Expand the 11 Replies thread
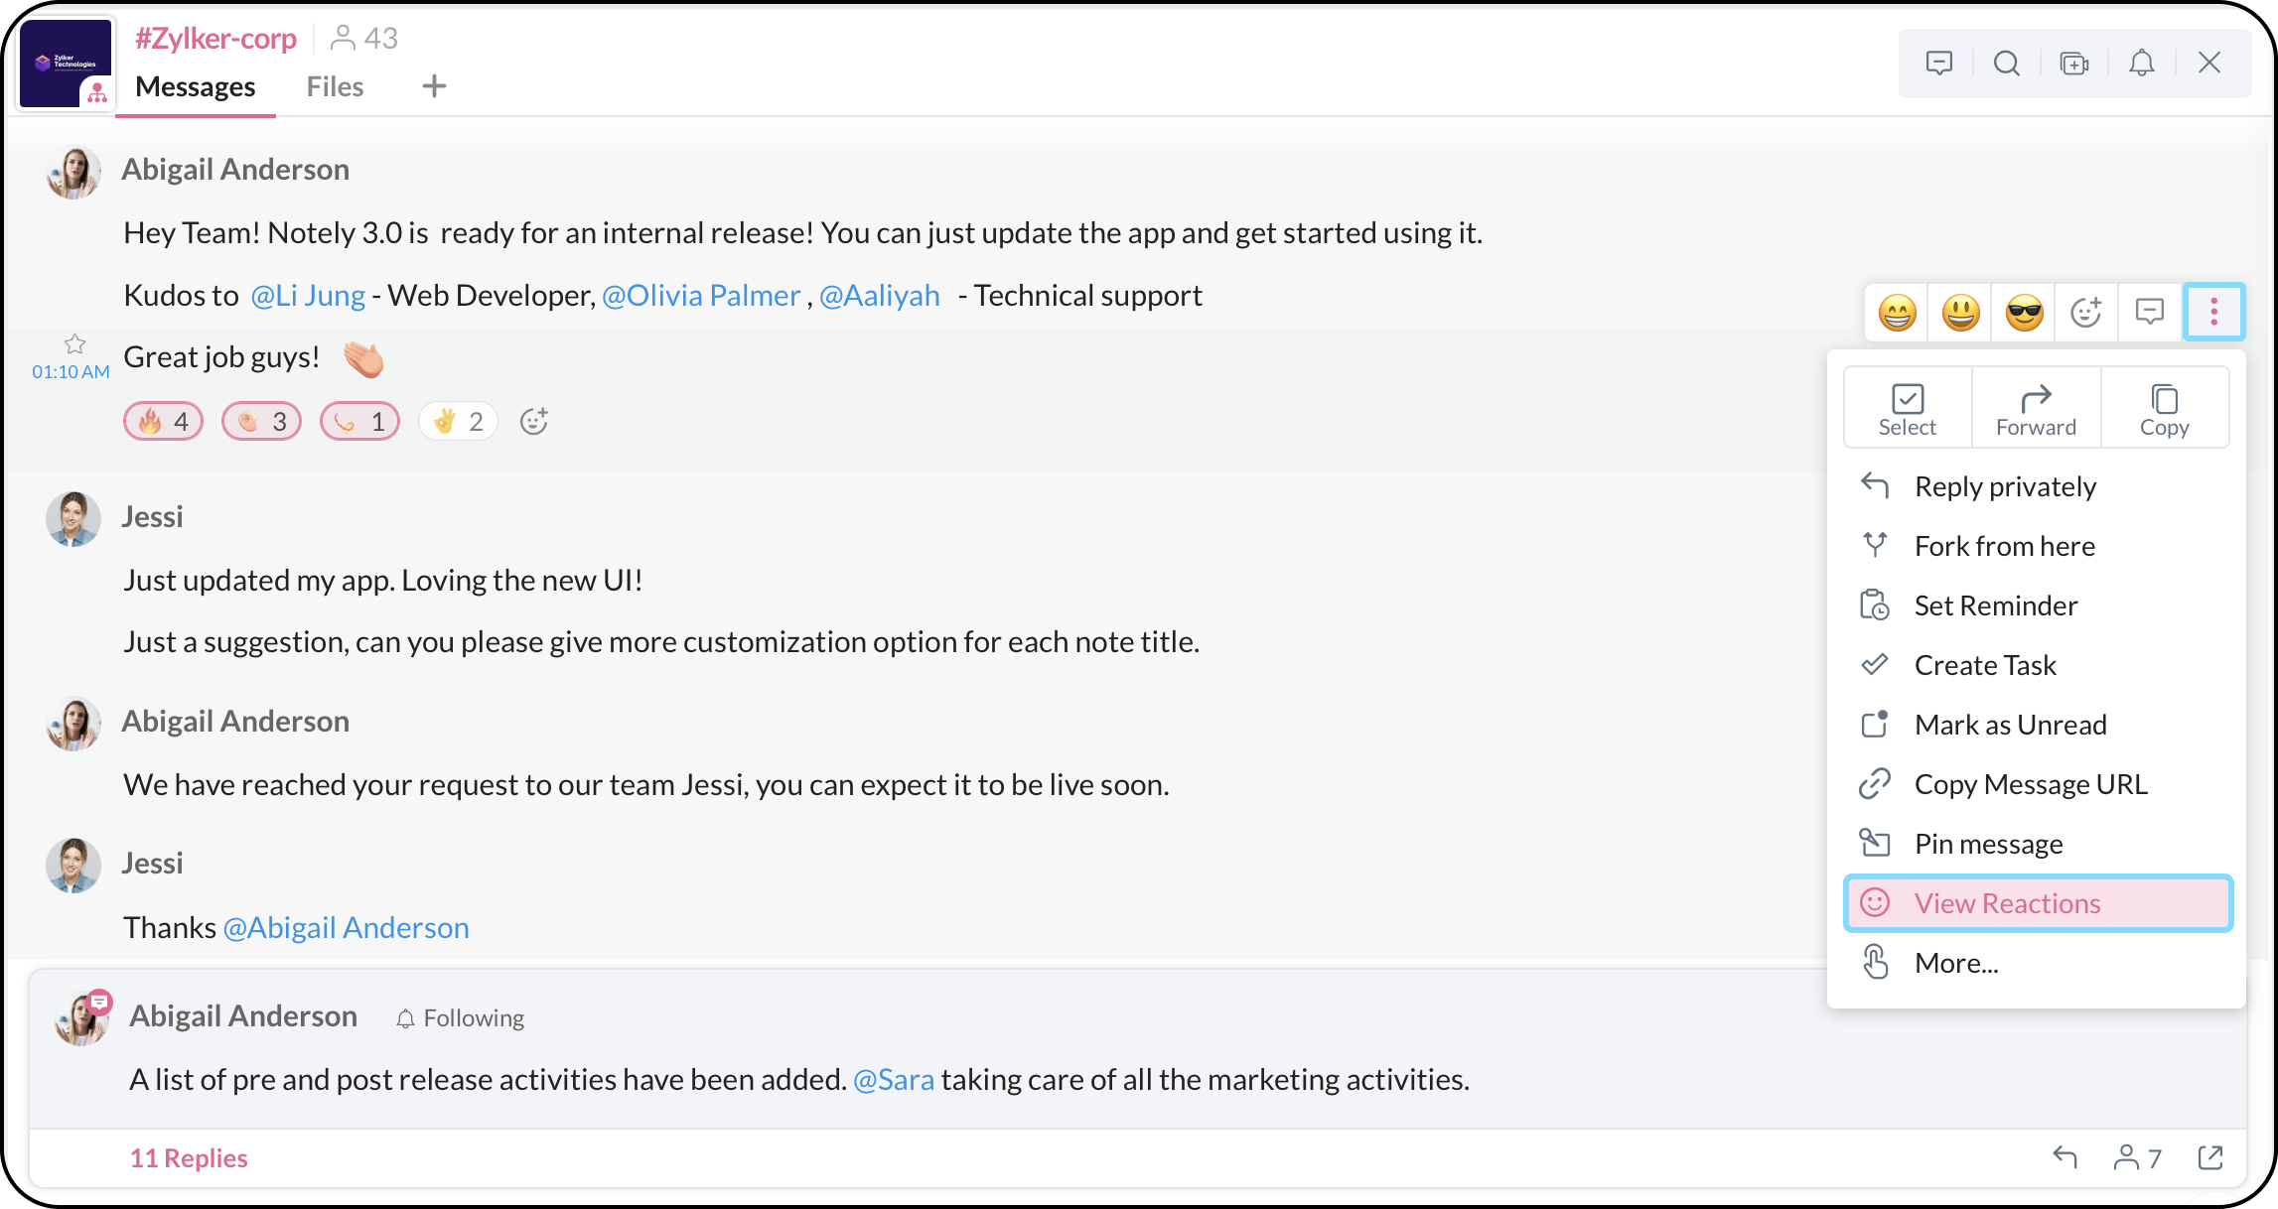 pos(189,1158)
